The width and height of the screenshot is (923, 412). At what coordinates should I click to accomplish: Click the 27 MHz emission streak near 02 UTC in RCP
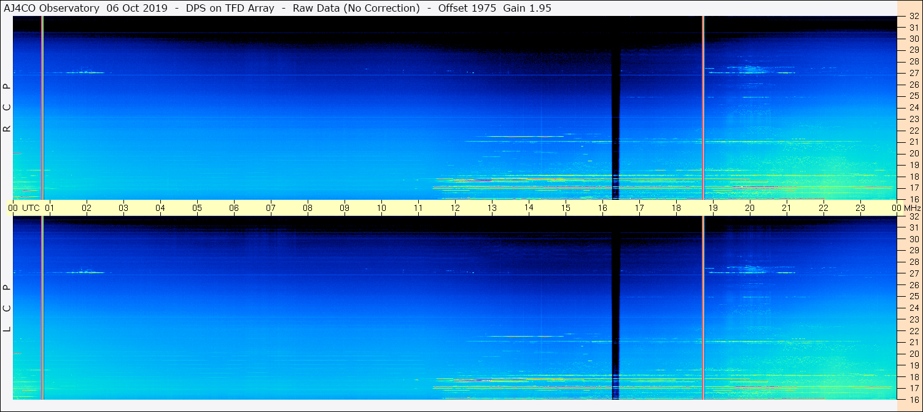point(85,72)
